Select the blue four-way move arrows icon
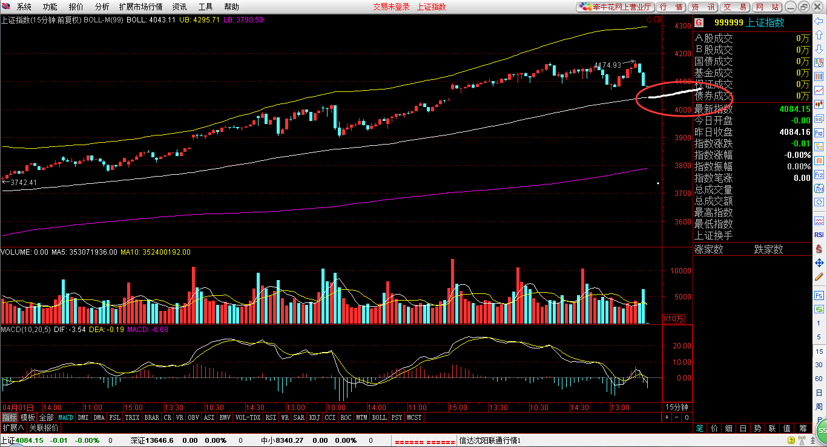Screen dimensions: 827x447 [x=819, y=263]
